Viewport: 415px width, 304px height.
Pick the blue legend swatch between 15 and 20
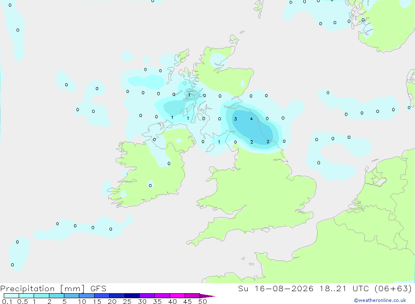coord(102,296)
